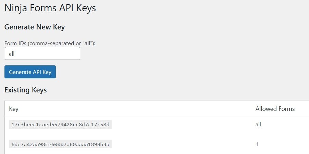
Task: Click the Generate API Key button
Action: pos(30,72)
